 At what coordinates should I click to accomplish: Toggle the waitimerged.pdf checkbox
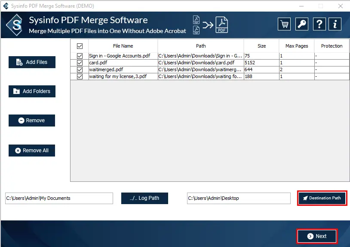tap(80, 69)
